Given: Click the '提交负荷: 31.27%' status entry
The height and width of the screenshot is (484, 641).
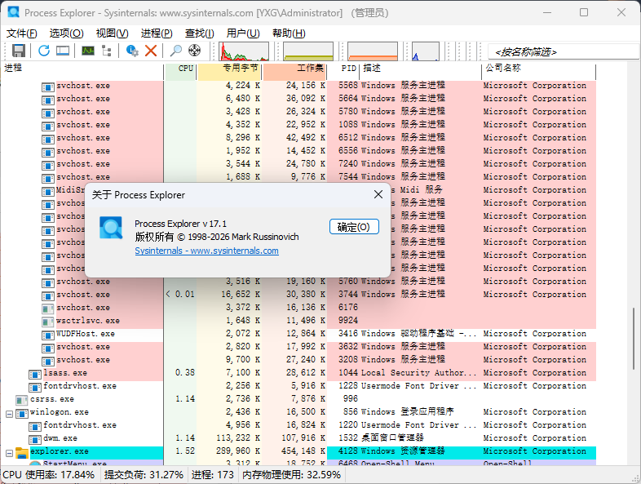Looking at the screenshot, I should (144, 475).
